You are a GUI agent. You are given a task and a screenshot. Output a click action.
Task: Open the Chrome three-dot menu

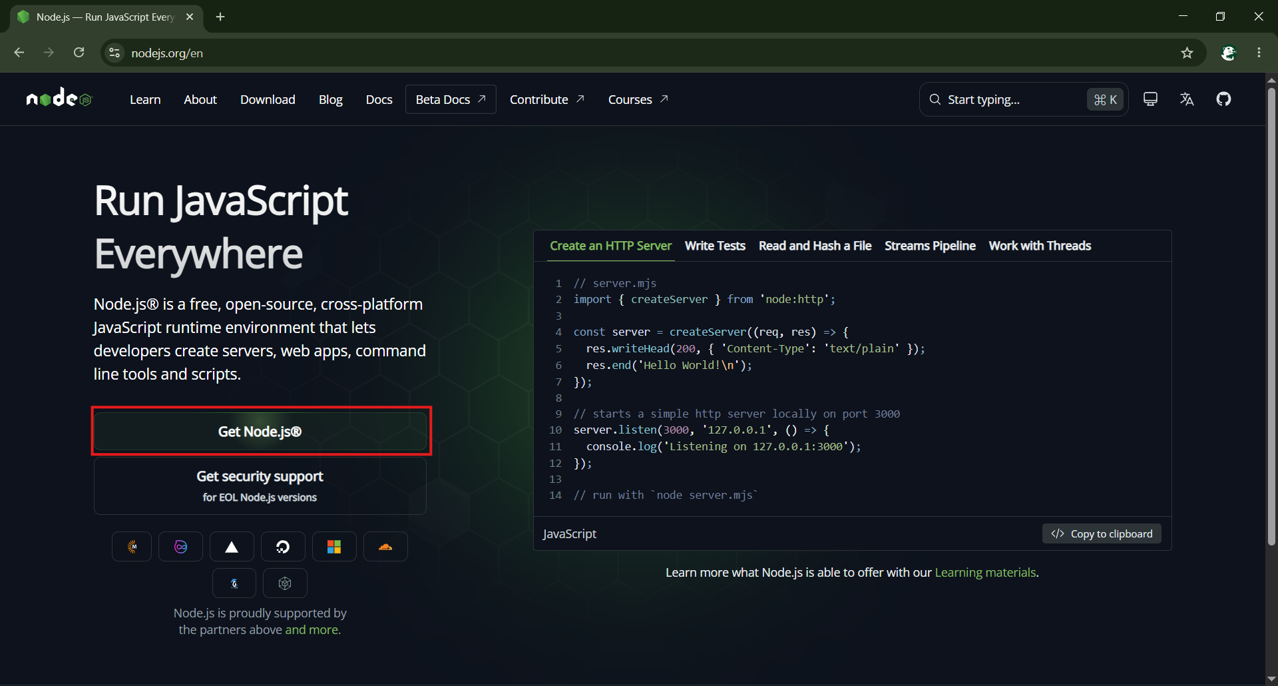(x=1259, y=53)
